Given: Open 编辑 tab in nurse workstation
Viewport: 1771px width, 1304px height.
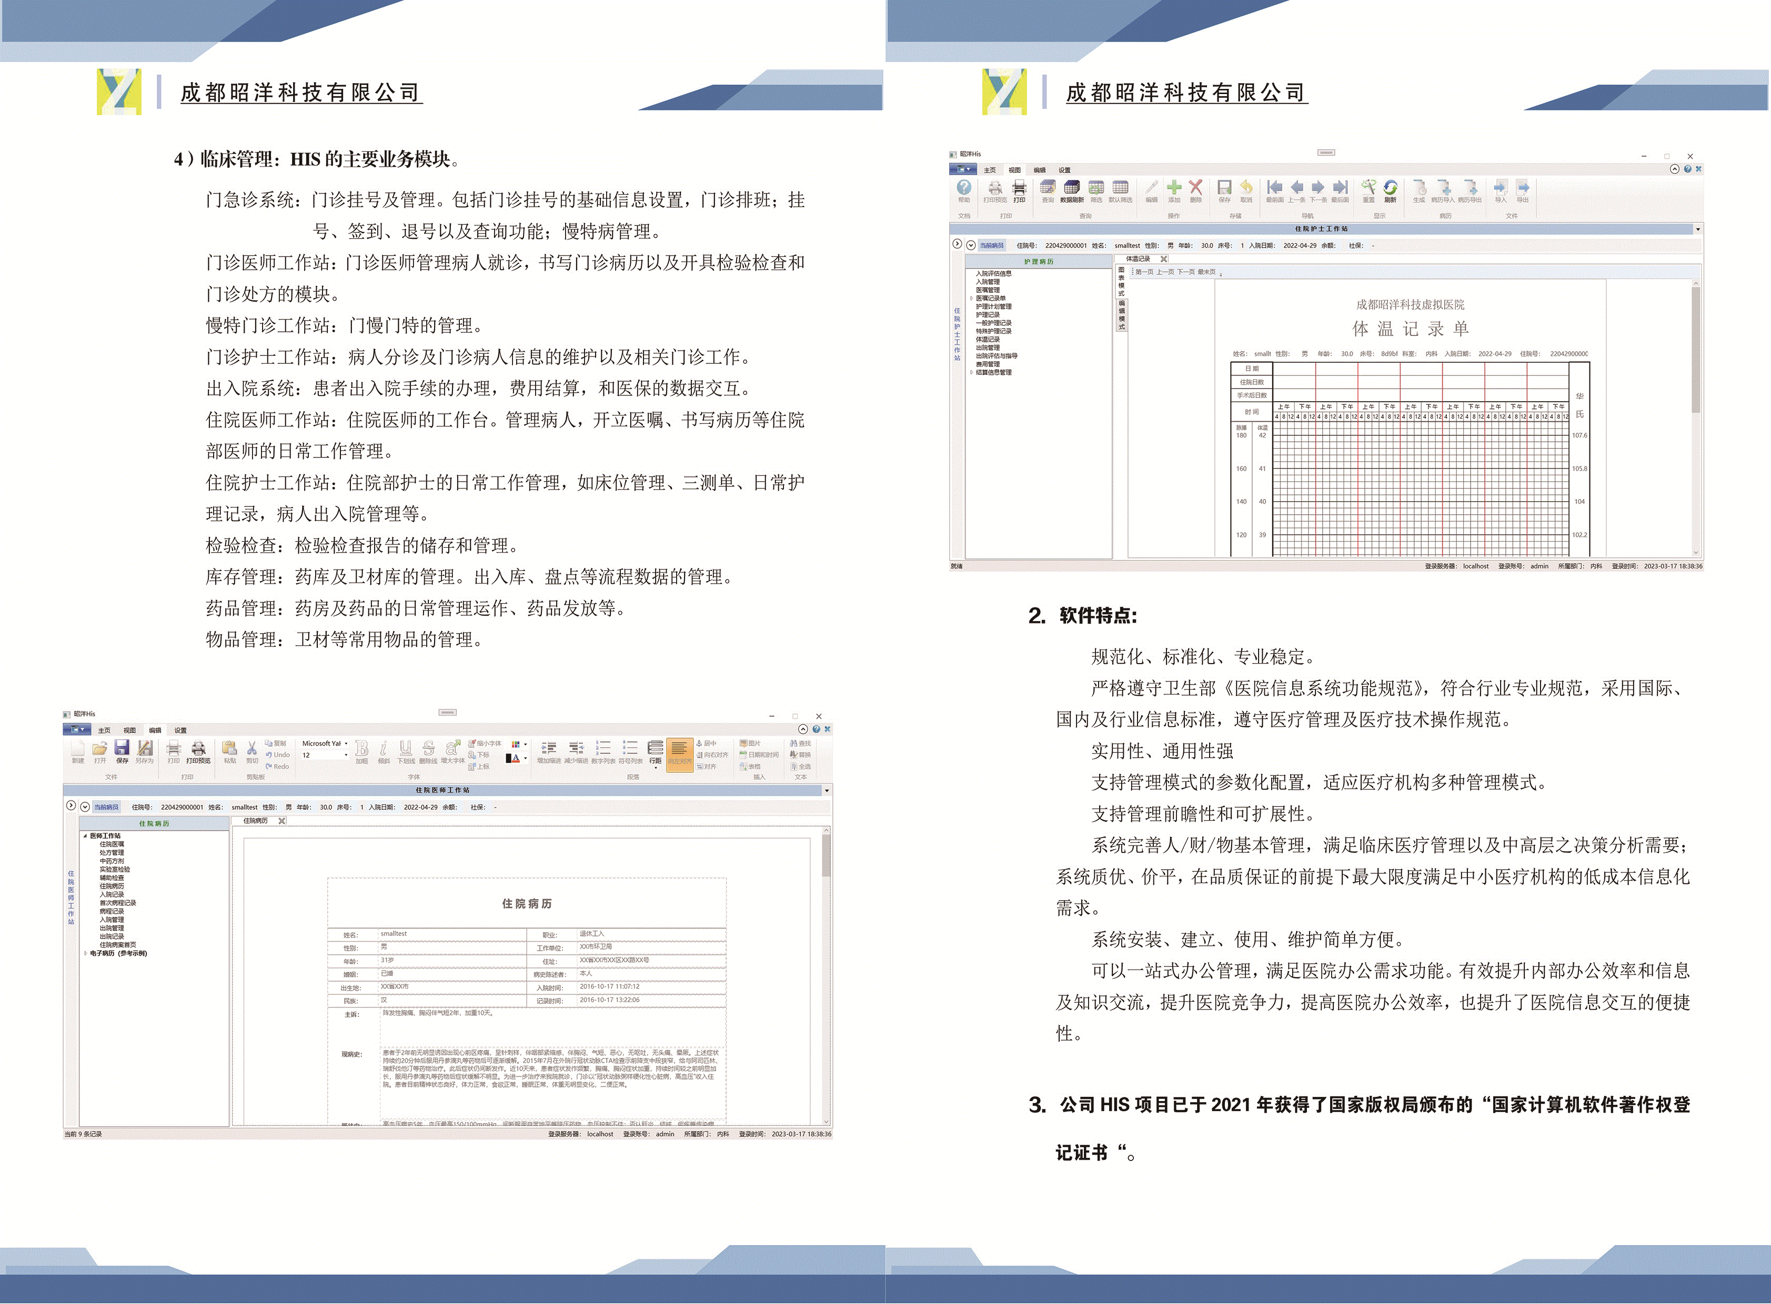Looking at the screenshot, I should pyautogui.click(x=1040, y=170).
